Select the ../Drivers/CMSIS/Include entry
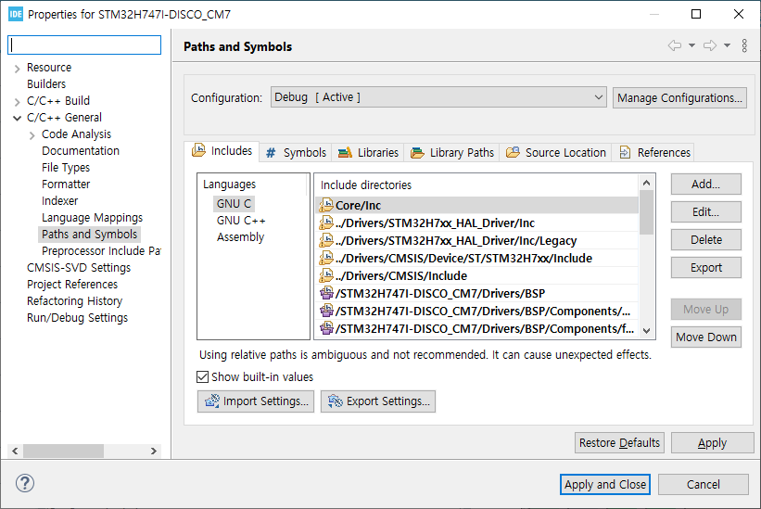The height and width of the screenshot is (509, 761). [477, 275]
